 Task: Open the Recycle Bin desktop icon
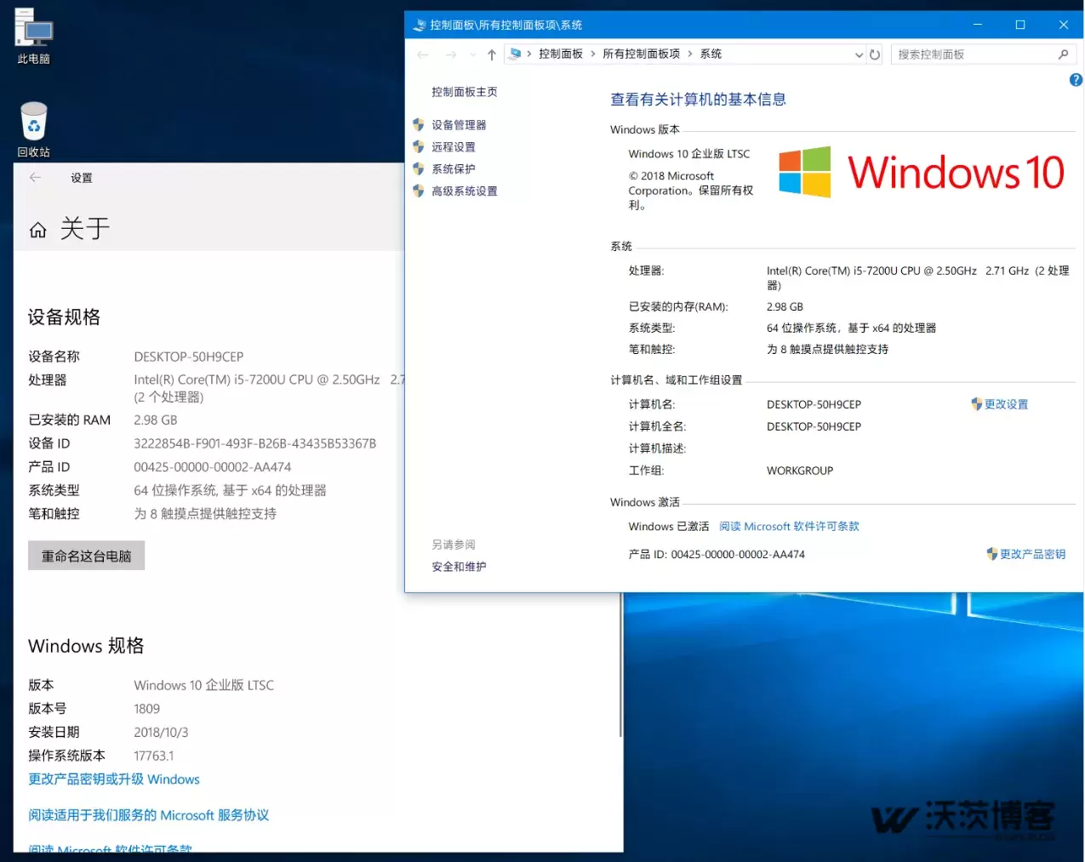pos(33,129)
